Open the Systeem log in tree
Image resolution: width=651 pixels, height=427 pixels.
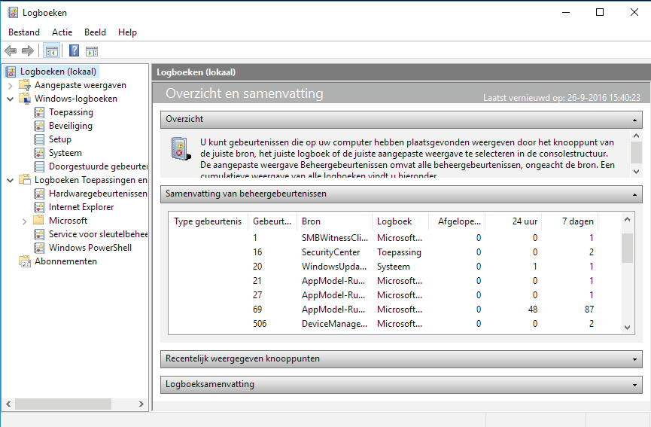pyautogui.click(x=65, y=153)
